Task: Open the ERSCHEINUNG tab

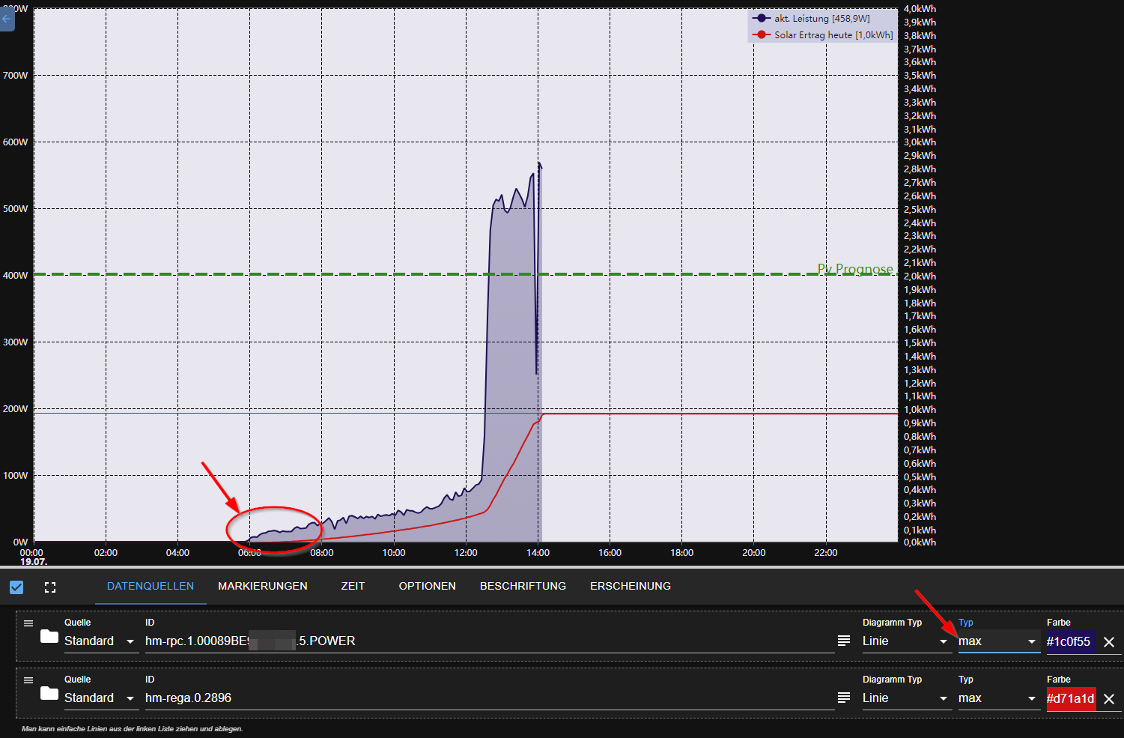Action: pyautogui.click(x=630, y=586)
